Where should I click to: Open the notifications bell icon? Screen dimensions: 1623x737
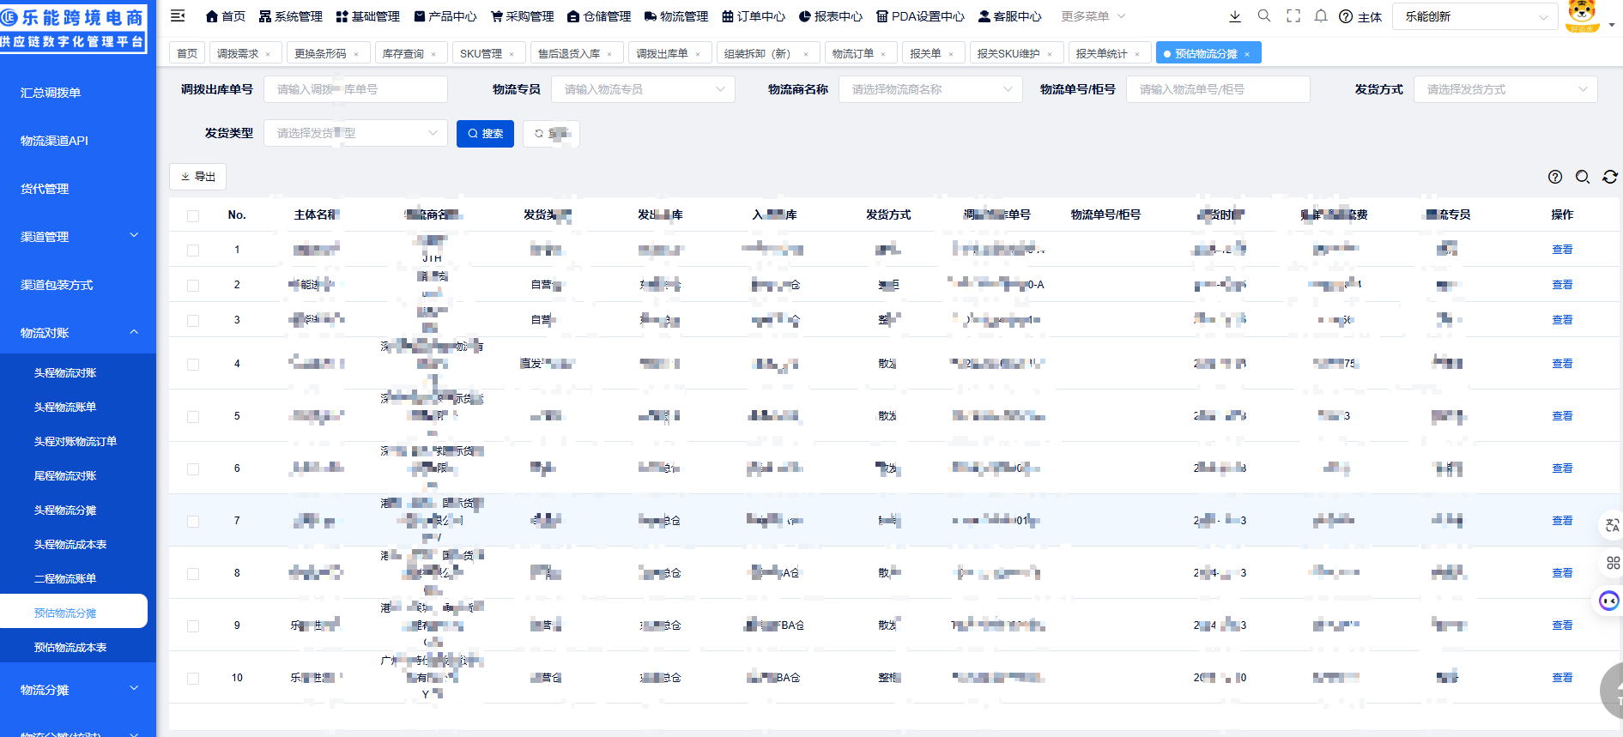1321,15
